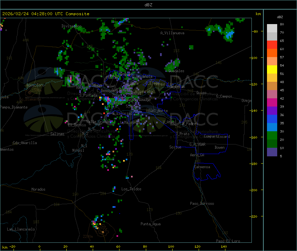Click the 'Morados' place label
The image size is (297, 251).
pos(38,189)
